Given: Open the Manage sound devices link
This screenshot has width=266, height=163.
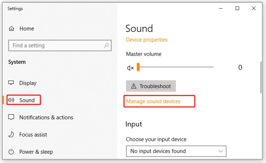Looking at the screenshot, I should pos(153,101).
